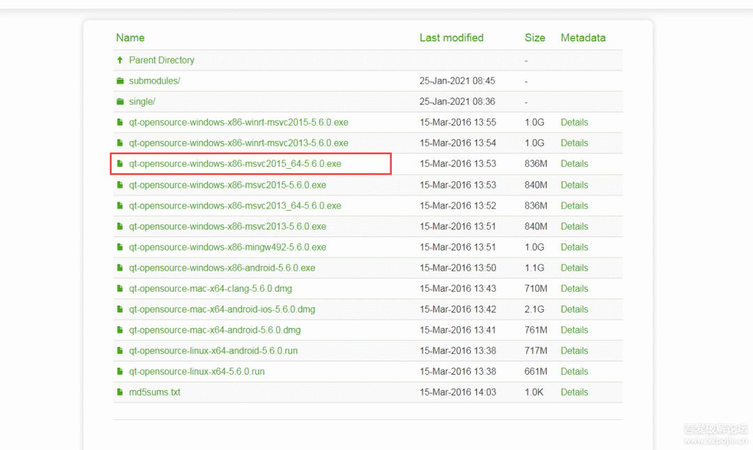Download qt-opensource-mac-x64-android-5.6.0.dmg
753x450 pixels.
pos(215,329)
